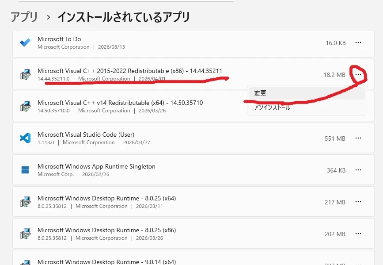Select Windows Desktop Runtime - 8.0.25 (x86) title
Viewport: 383px width, 265px height.
coord(107,230)
